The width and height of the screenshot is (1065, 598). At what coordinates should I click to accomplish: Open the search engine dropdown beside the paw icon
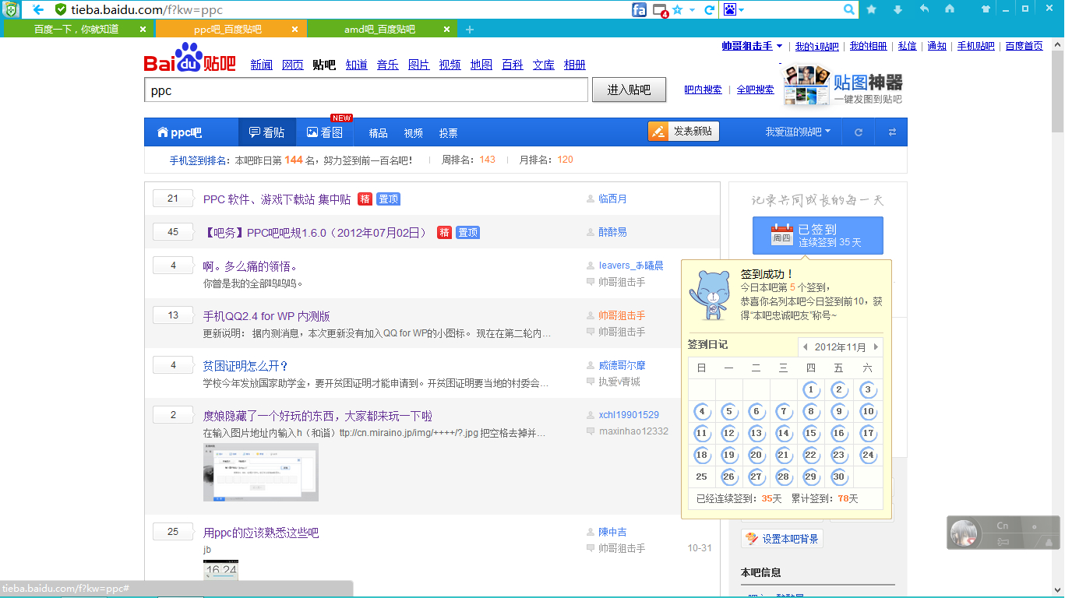point(742,10)
